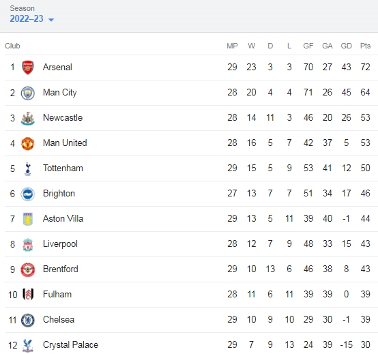The image size is (378, 354).
Task: Open the Aston Villa team link
Action: (x=63, y=218)
